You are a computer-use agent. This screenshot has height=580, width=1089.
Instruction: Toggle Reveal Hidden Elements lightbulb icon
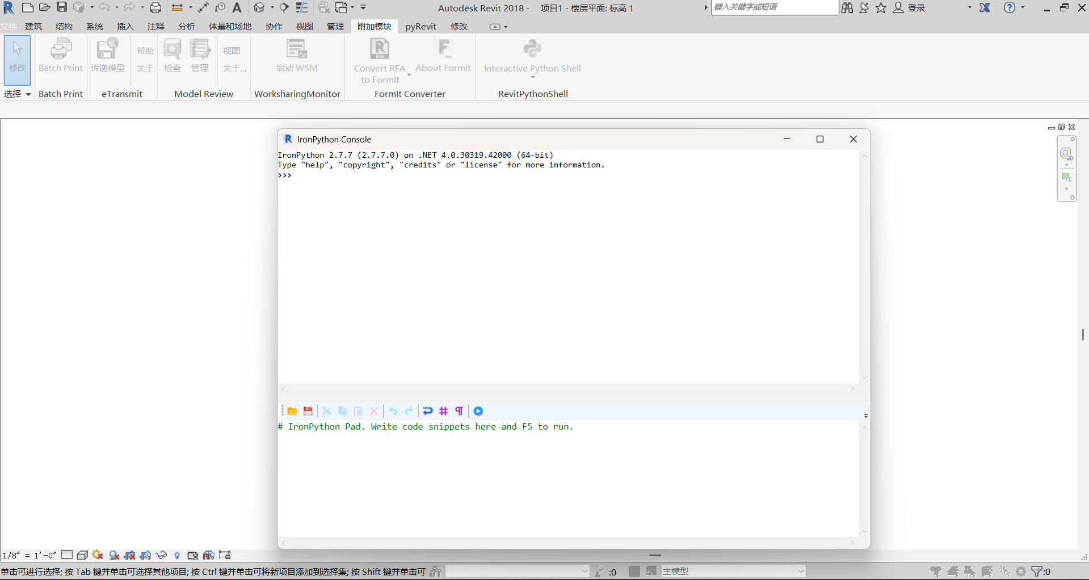pyautogui.click(x=177, y=556)
